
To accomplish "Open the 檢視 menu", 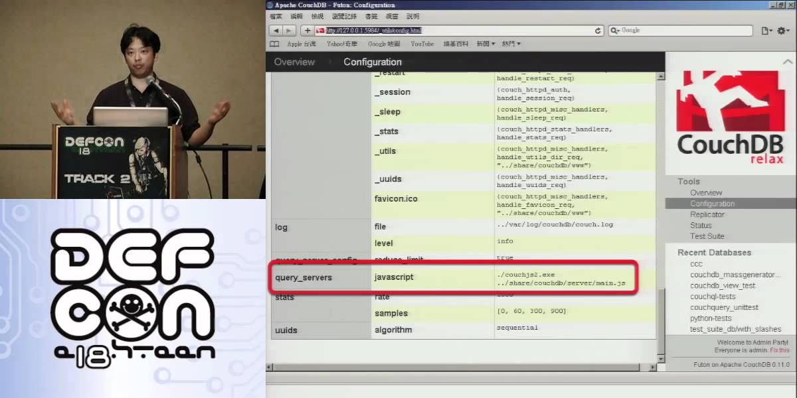I will [317, 17].
